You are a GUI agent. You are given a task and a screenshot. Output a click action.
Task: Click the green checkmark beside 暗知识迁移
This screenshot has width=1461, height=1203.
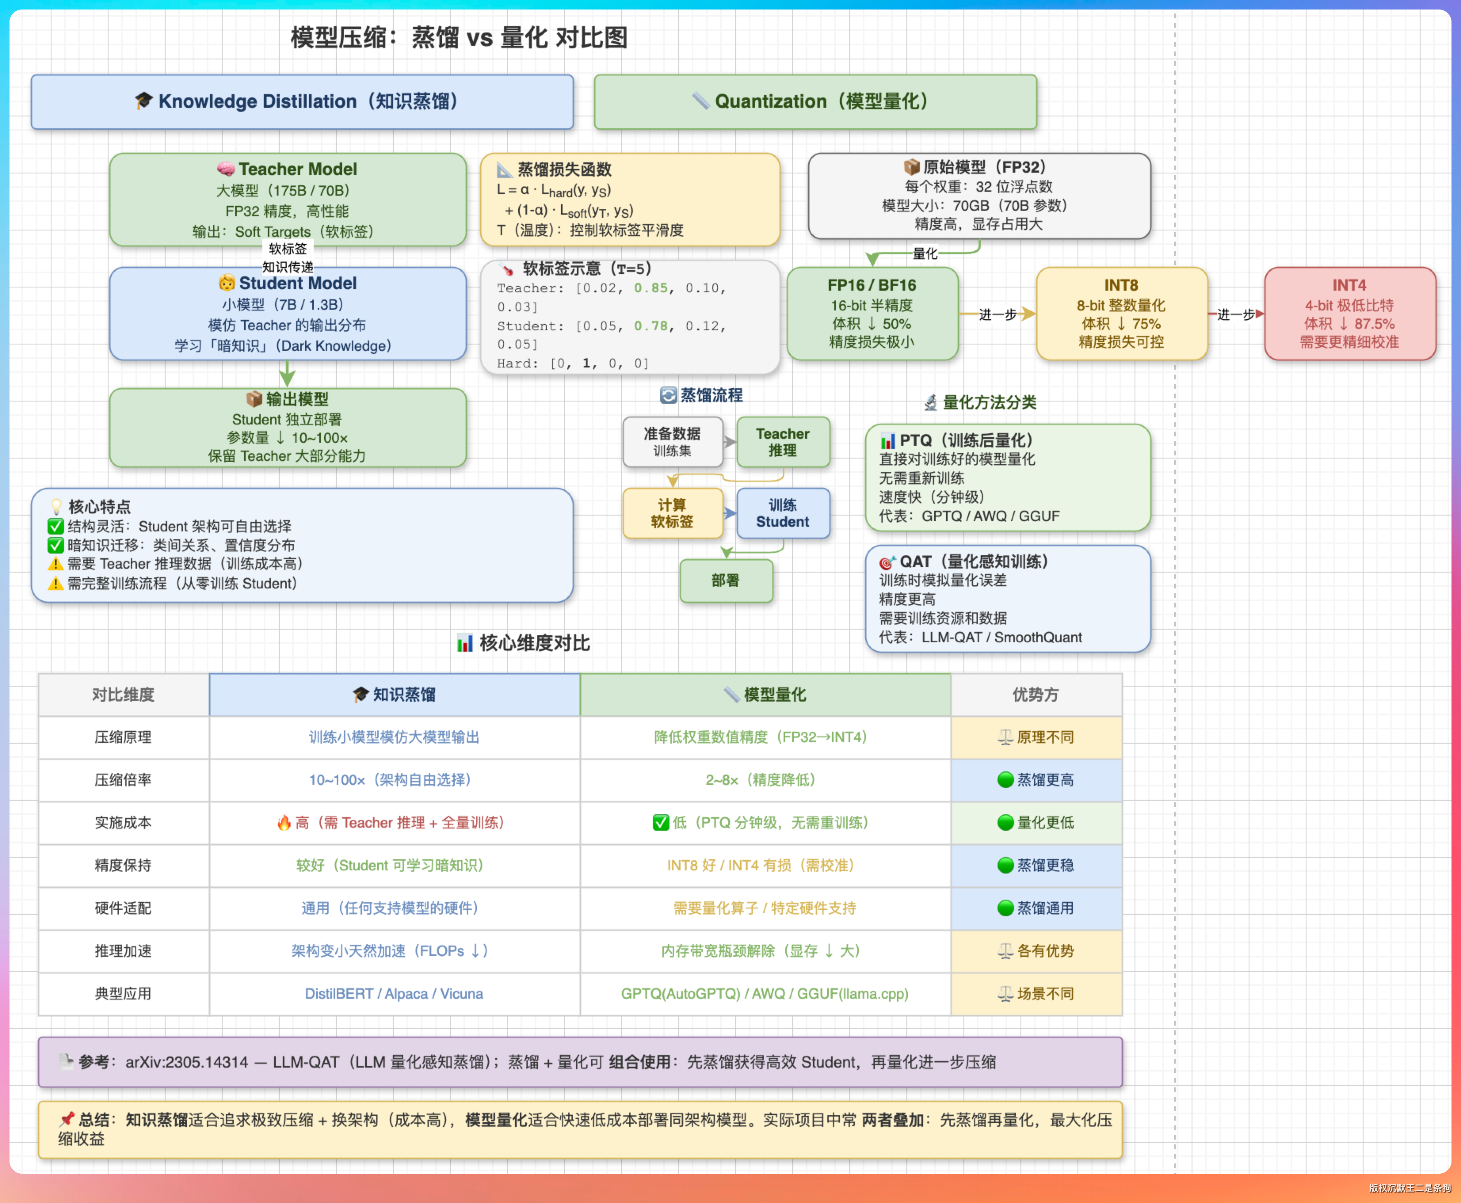click(x=55, y=545)
